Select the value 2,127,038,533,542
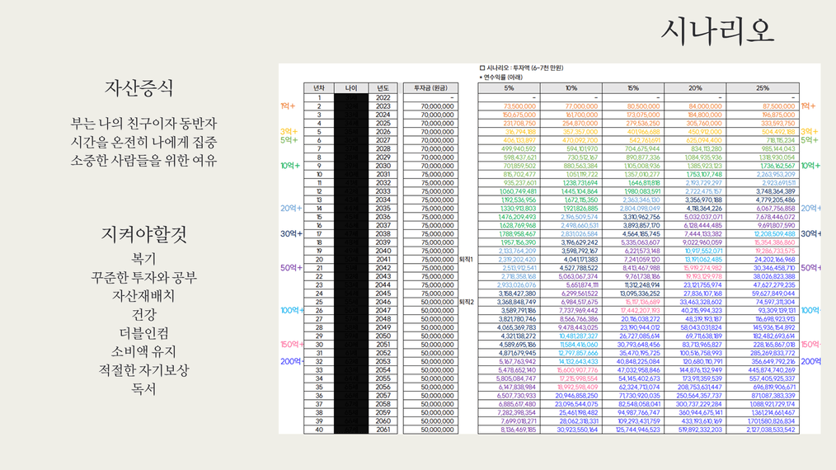This screenshot has height=470, width=836. (770, 430)
